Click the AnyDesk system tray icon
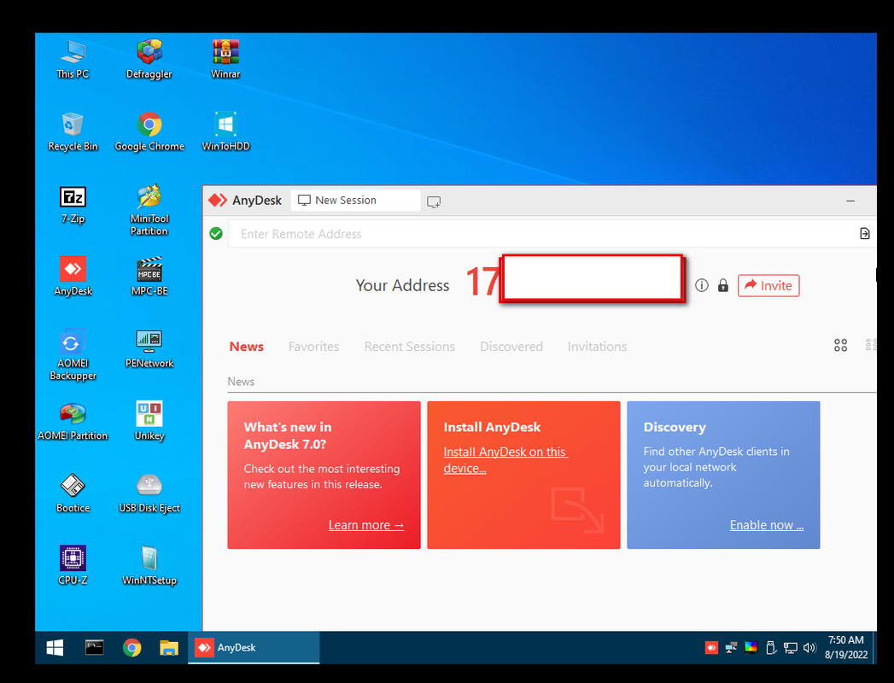Image resolution: width=894 pixels, height=683 pixels. 711,648
